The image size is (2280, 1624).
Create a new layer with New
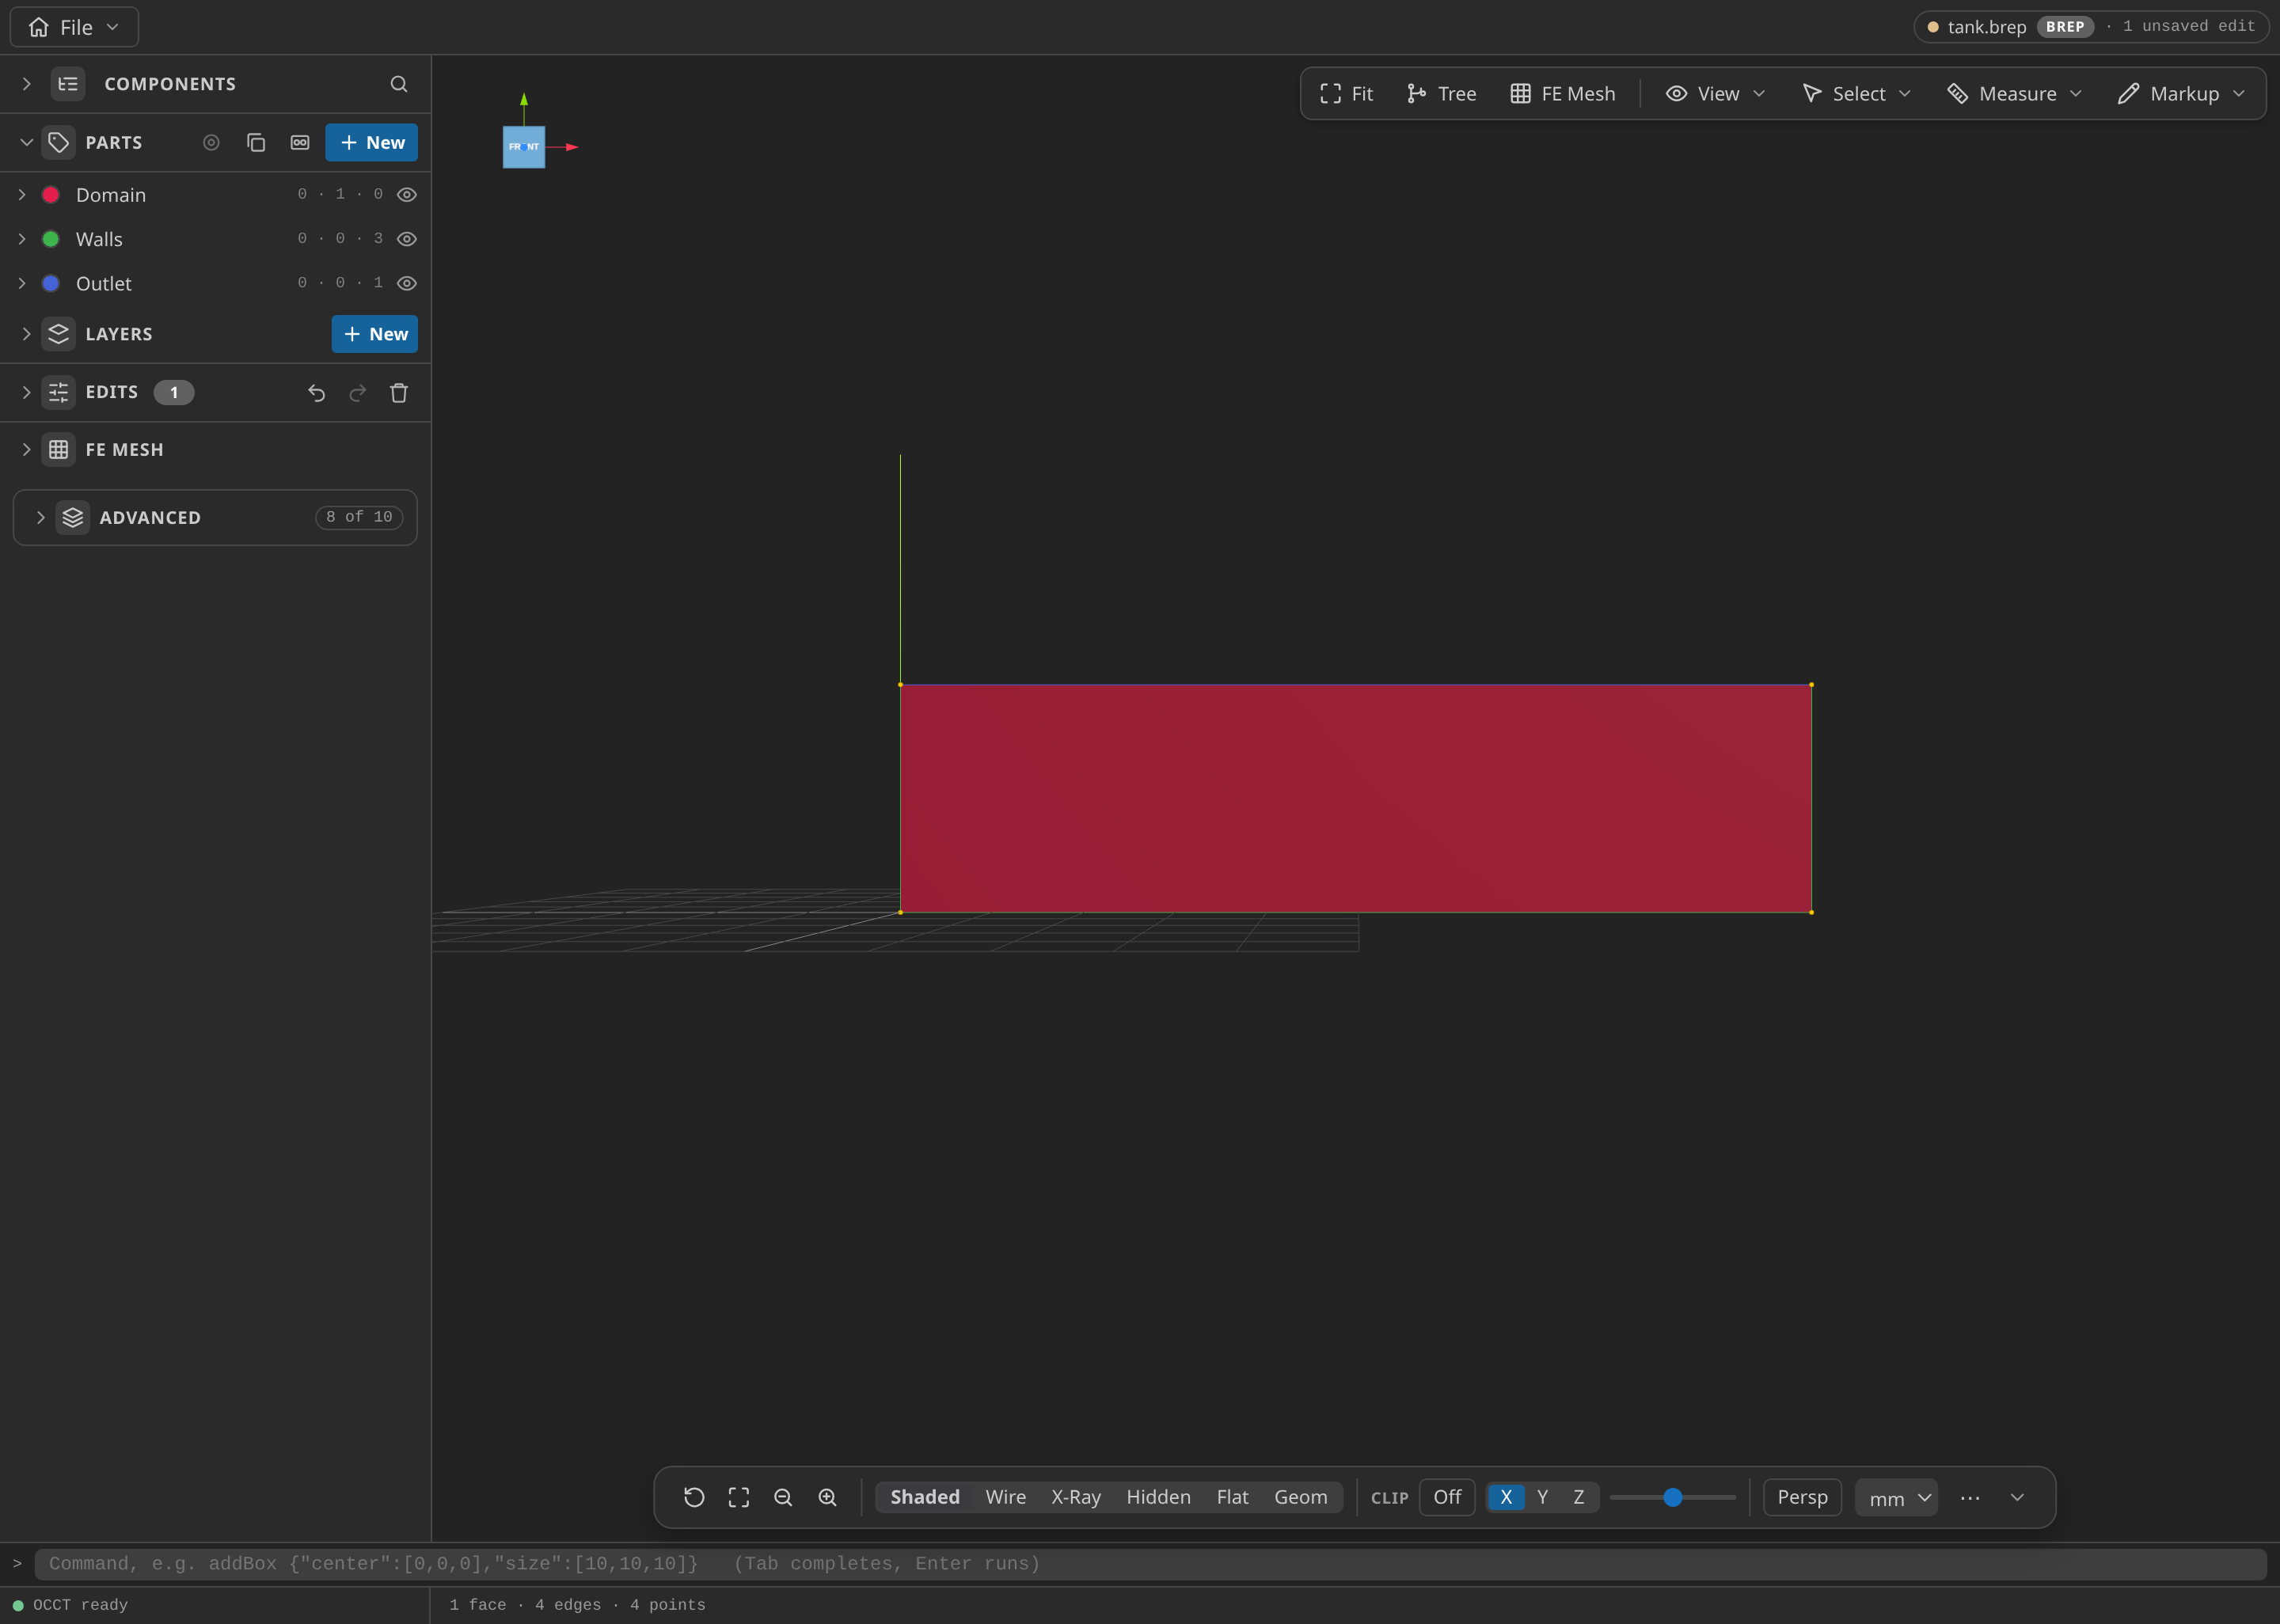(x=375, y=334)
